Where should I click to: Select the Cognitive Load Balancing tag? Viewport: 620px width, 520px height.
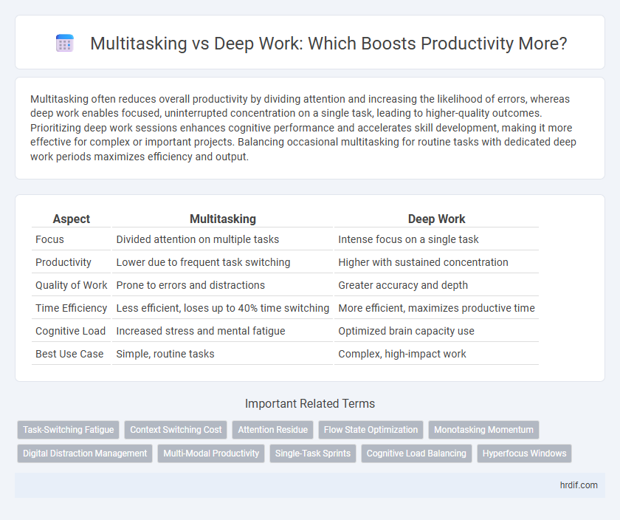click(416, 454)
